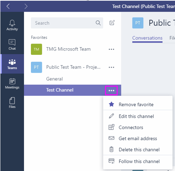Click the search magnifier icon

click(x=98, y=23)
